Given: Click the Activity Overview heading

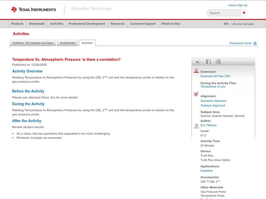Looking at the screenshot, I should [27, 71].
